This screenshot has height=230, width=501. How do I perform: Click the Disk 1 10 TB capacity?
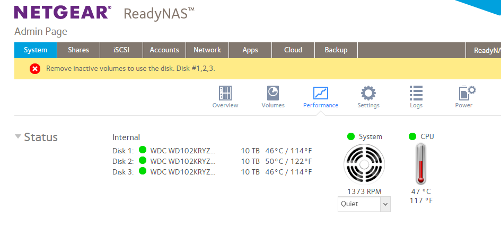click(x=250, y=151)
